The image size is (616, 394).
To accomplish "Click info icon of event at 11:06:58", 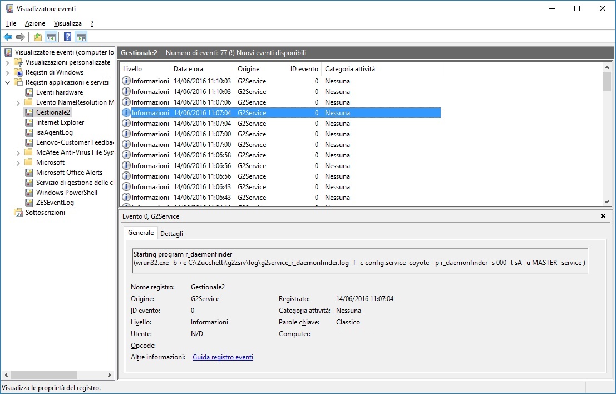I will [126, 155].
